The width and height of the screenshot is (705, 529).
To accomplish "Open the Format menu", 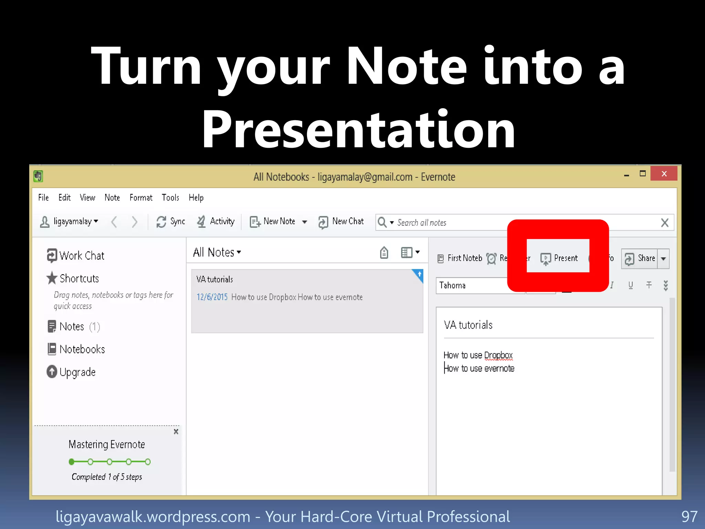I will 141,198.
